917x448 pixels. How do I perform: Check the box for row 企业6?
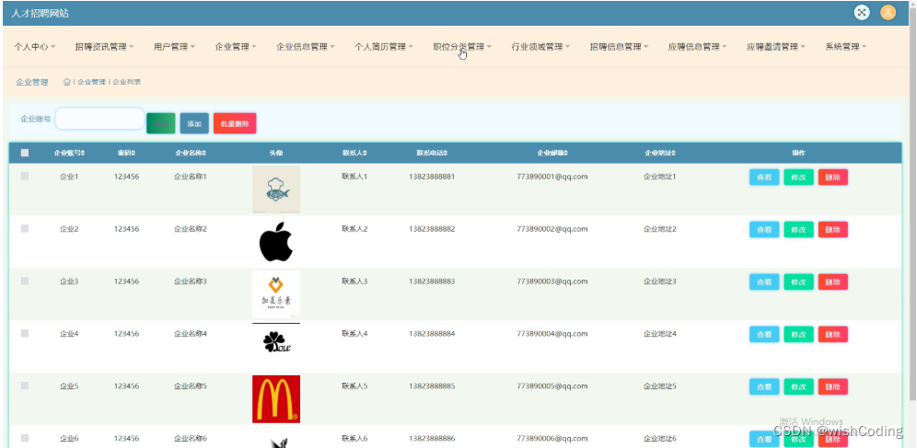pos(25,438)
